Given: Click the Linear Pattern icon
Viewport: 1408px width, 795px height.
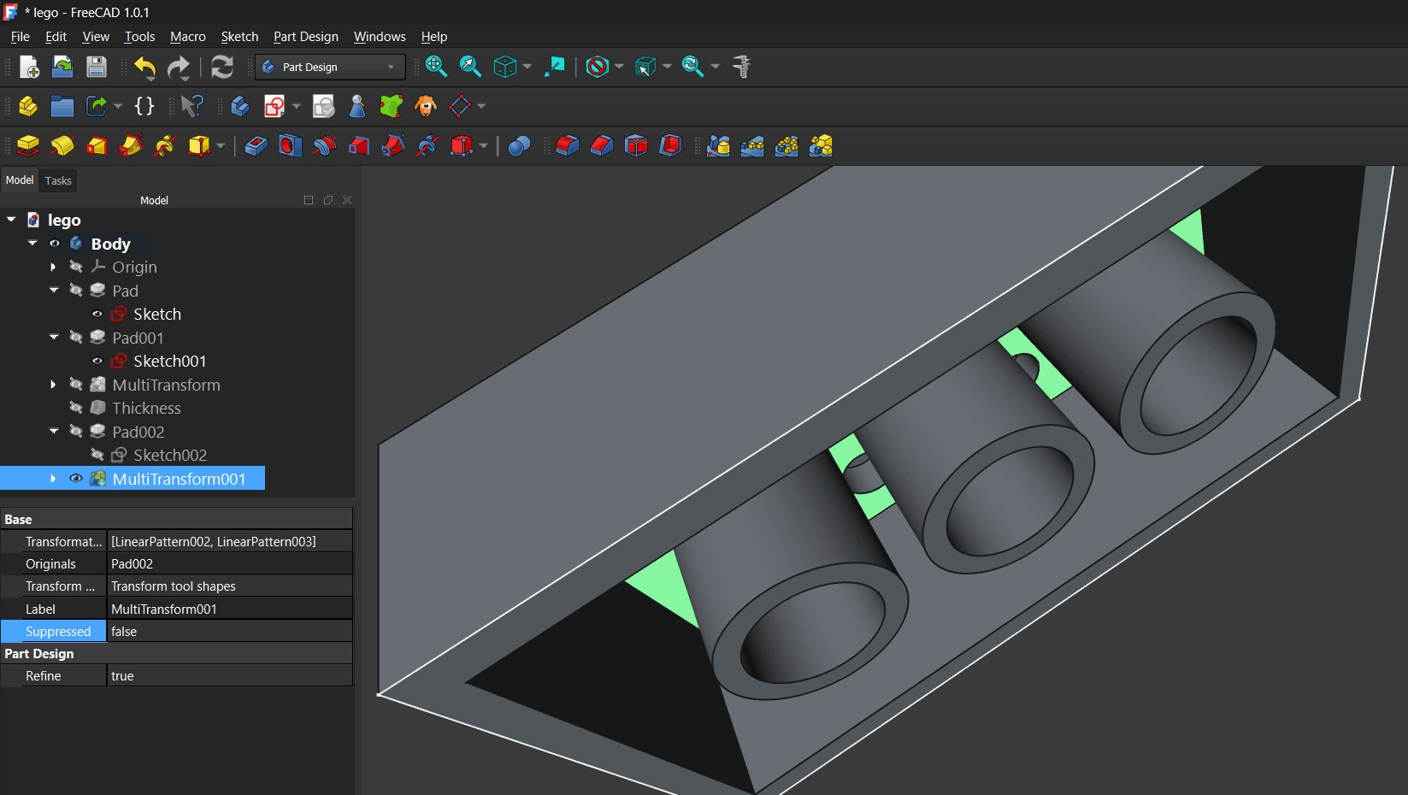Looking at the screenshot, I should [x=752, y=146].
